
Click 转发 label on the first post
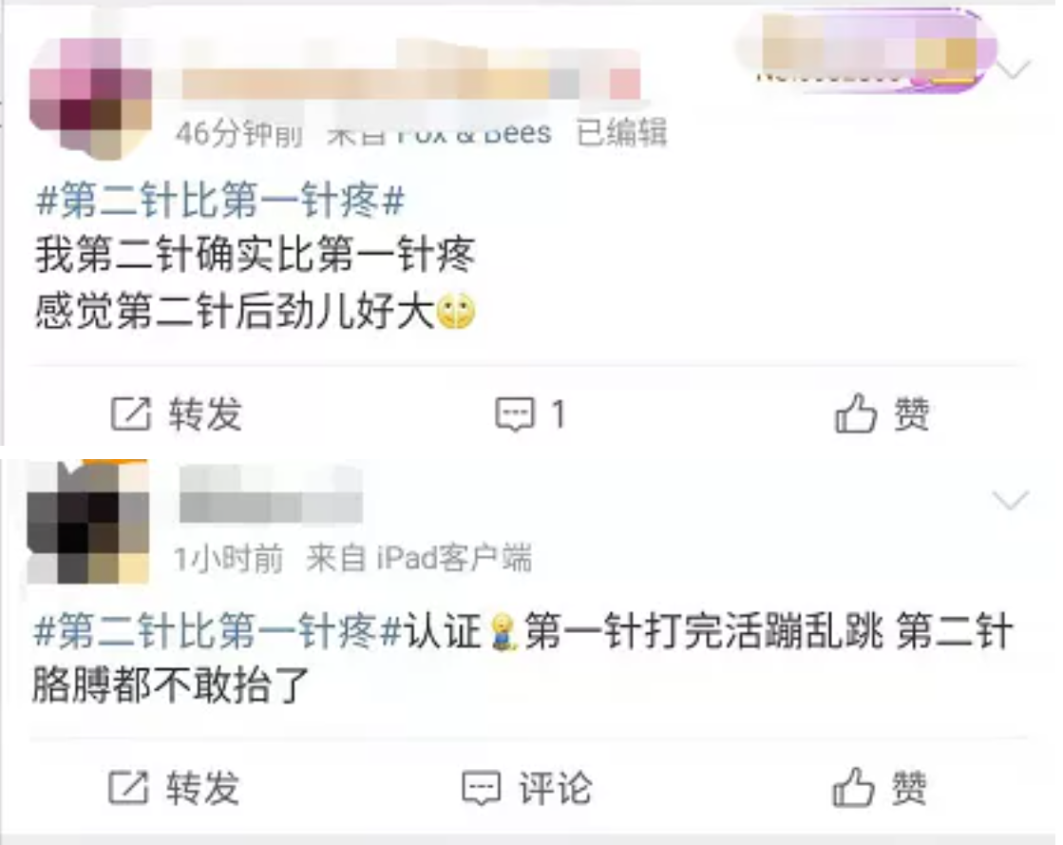[x=205, y=414]
